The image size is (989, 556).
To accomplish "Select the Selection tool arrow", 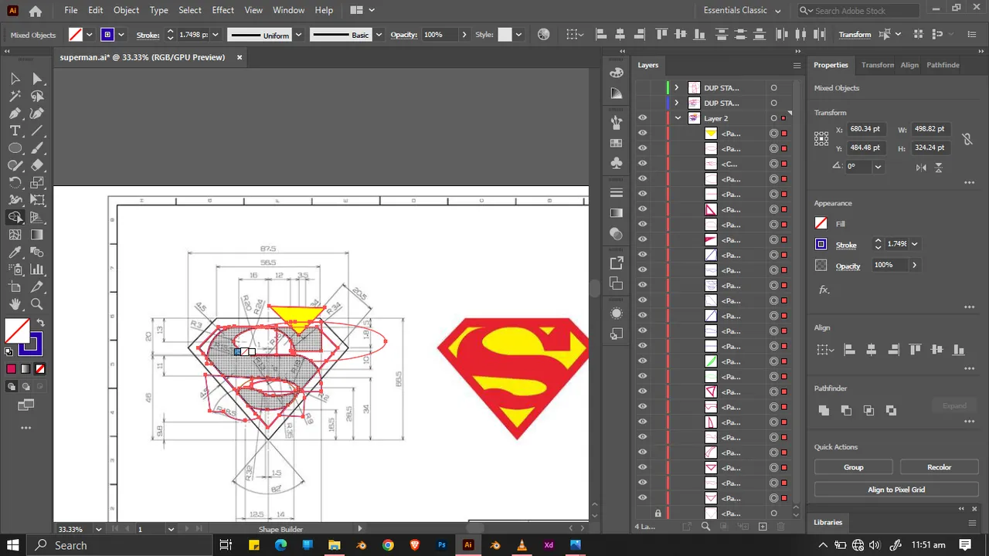I will [15, 79].
